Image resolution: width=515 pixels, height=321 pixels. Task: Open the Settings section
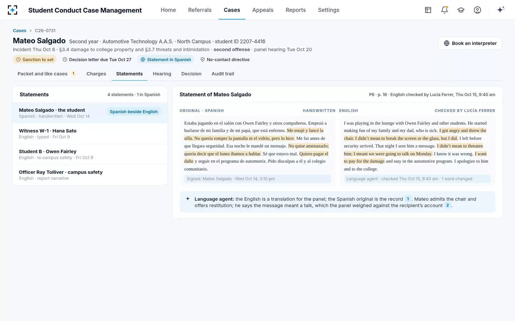pyautogui.click(x=329, y=10)
